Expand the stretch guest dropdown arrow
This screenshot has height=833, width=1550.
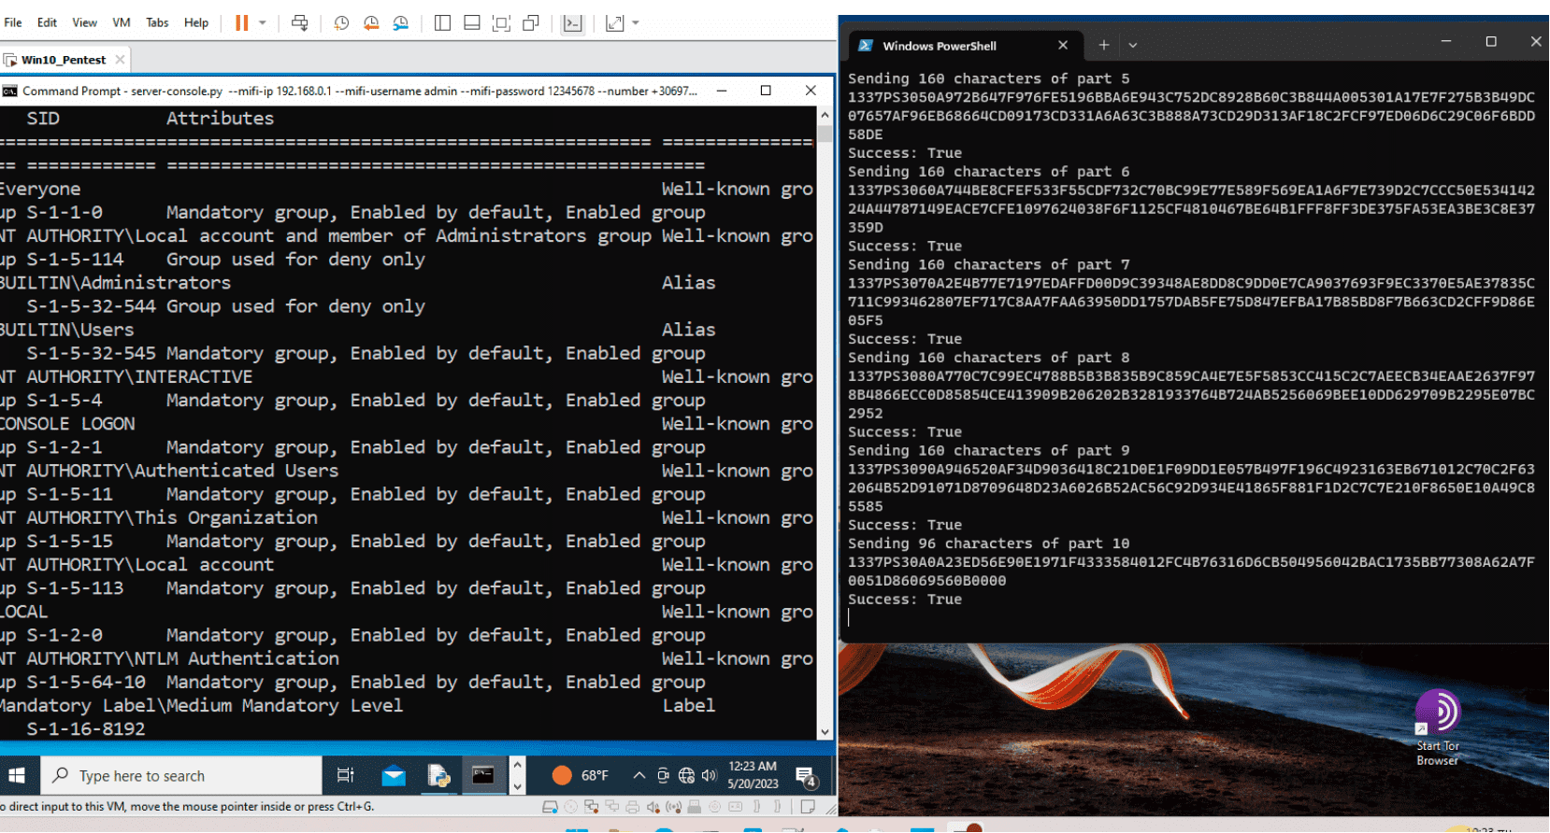coord(636,22)
